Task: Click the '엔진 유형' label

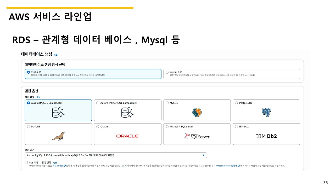Action: click(x=30, y=97)
